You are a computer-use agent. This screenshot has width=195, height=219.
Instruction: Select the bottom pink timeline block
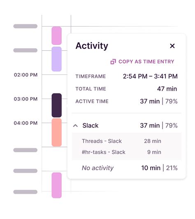[56, 185]
